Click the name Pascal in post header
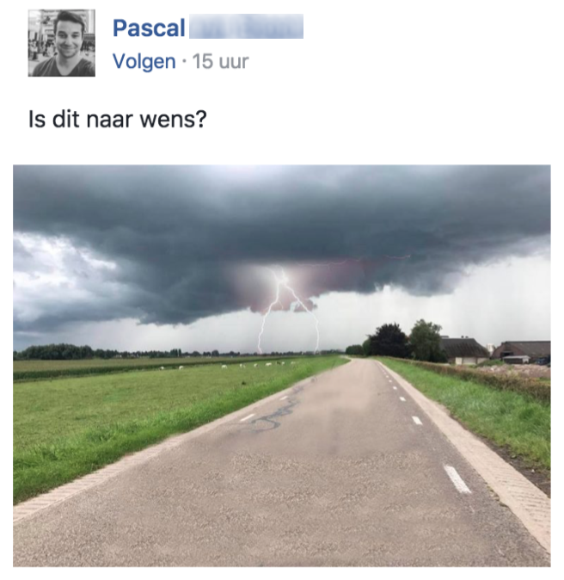The image size is (564, 580). coord(149,28)
